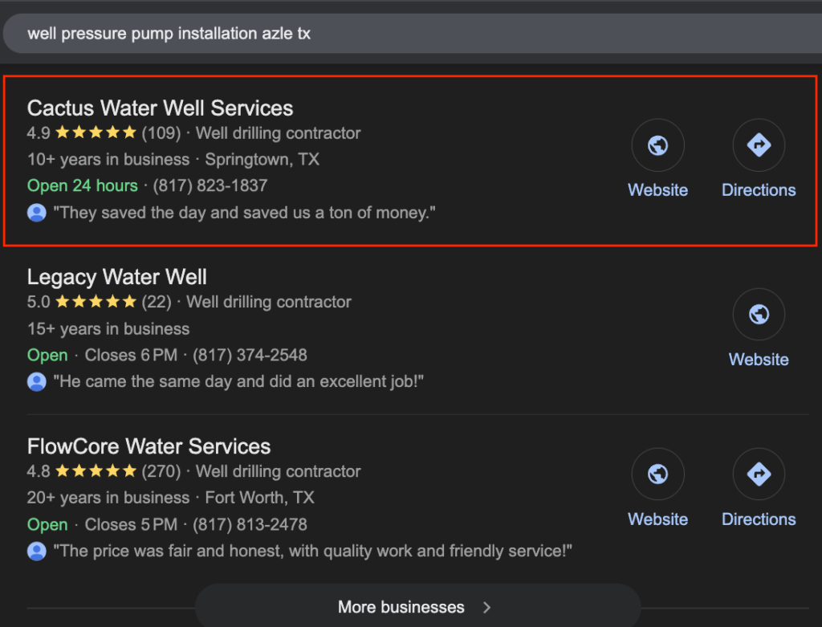The width and height of the screenshot is (822, 627).
Task: Click Website label under Legacy Water Well
Action: [759, 360]
